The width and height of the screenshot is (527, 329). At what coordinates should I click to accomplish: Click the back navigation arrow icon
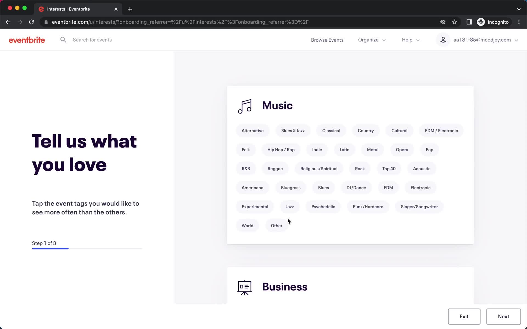tap(8, 22)
